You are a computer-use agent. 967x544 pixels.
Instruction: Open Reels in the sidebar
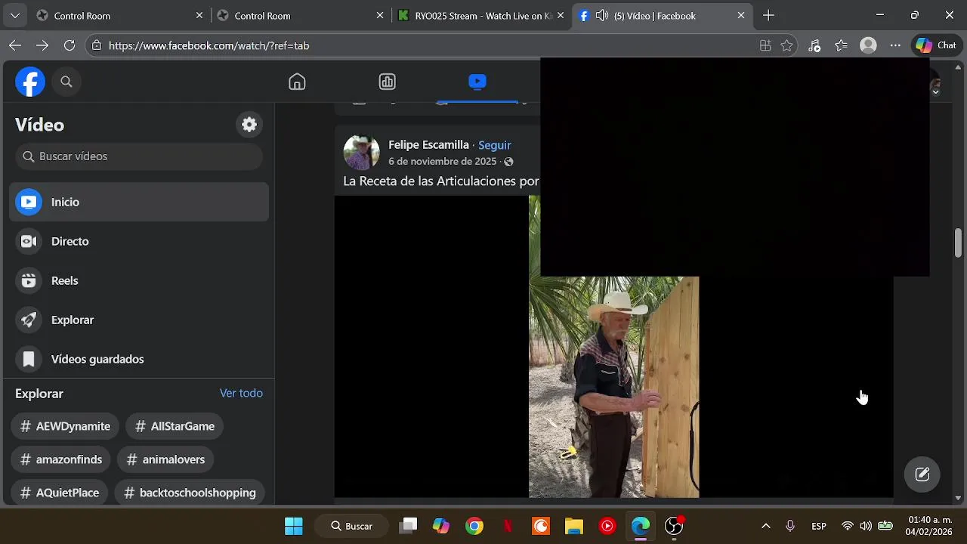click(139, 280)
